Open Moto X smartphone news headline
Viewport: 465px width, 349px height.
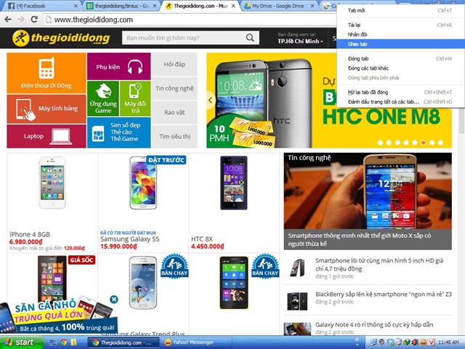359,239
